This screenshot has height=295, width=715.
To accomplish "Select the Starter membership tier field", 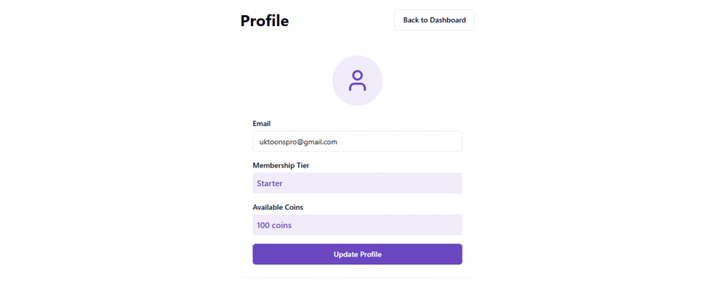I will (x=357, y=183).
